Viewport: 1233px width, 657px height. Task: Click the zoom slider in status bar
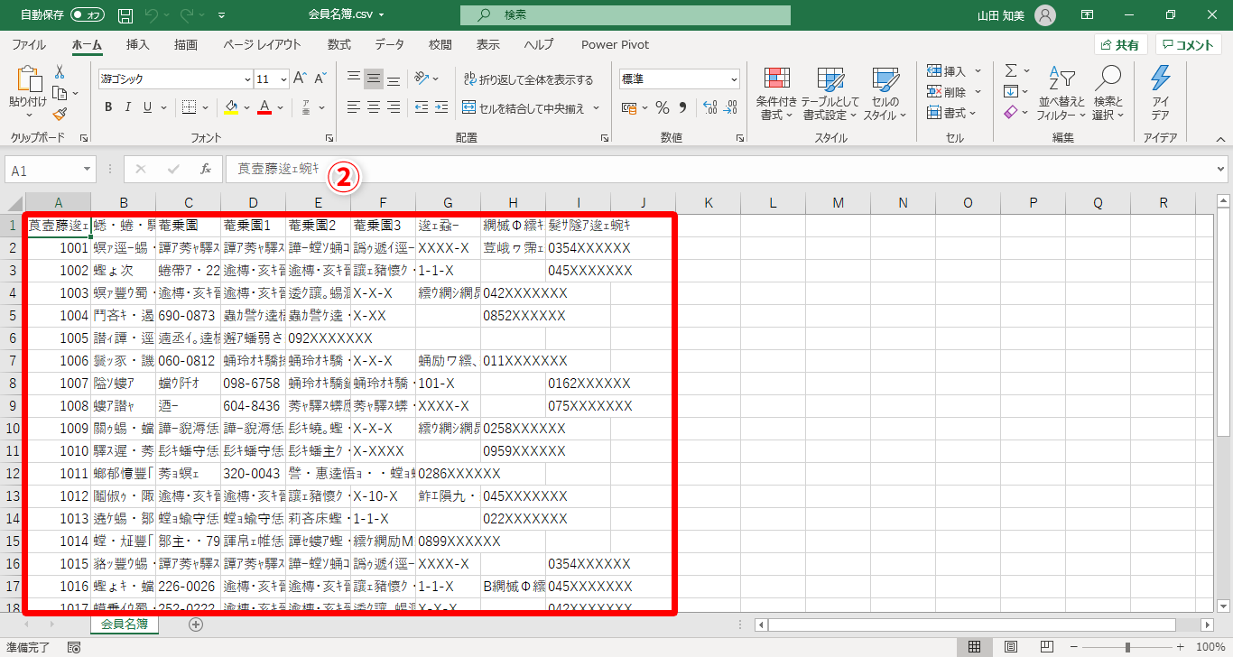point(1127,647)
